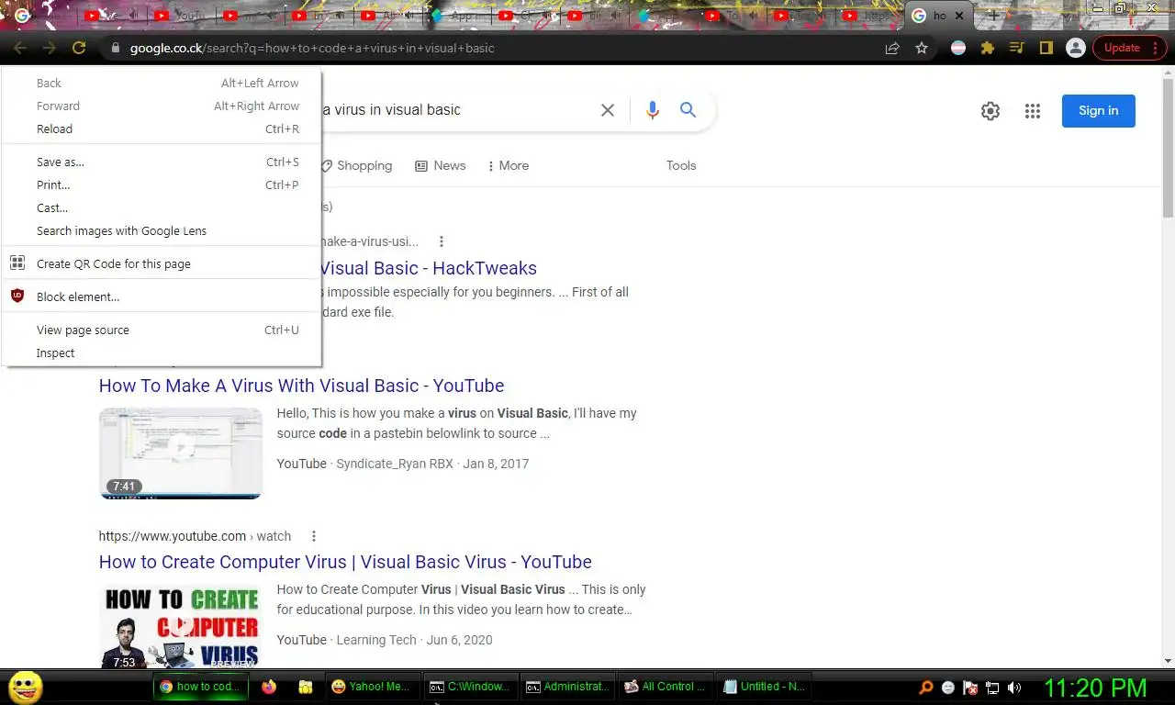Open the Tools search options
This screenshot has height=705, width=1175.
681,165
